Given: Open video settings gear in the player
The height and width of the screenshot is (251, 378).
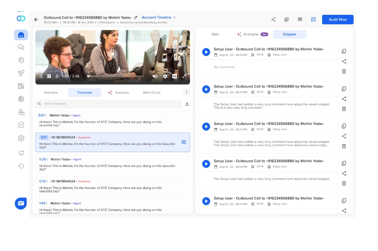Looking at the screenshot, I should click(x=165, y=76).
